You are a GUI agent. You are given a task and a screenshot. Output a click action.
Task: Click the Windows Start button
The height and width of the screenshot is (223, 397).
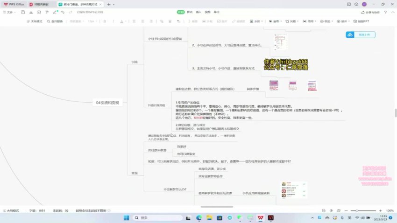tap(126, 217)
